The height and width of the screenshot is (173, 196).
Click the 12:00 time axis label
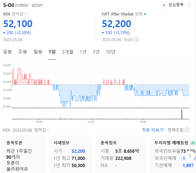tap(91, 122)
